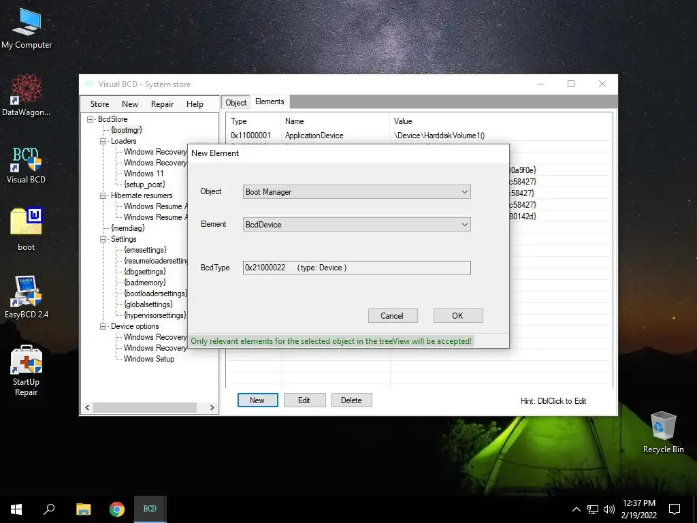This screenshot has height=523, width=697.
Task: Open the Object dropdown showing Boot Manager
Action: point(357,191)
